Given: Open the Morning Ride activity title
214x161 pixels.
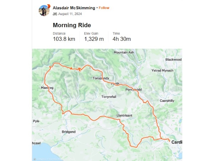Looking at the screenshot, I should (x=72, y=25).
